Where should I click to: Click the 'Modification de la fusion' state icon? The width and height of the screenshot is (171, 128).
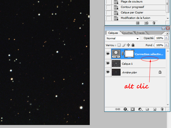tap(116, 18)
